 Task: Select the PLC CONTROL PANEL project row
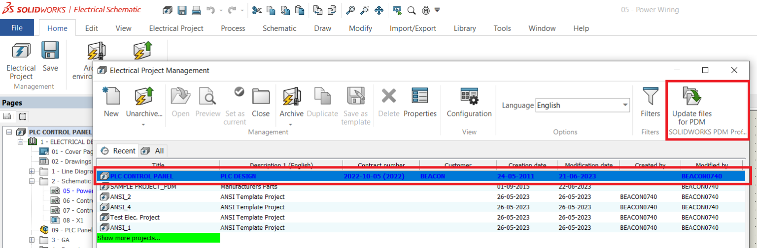point(421,176)
